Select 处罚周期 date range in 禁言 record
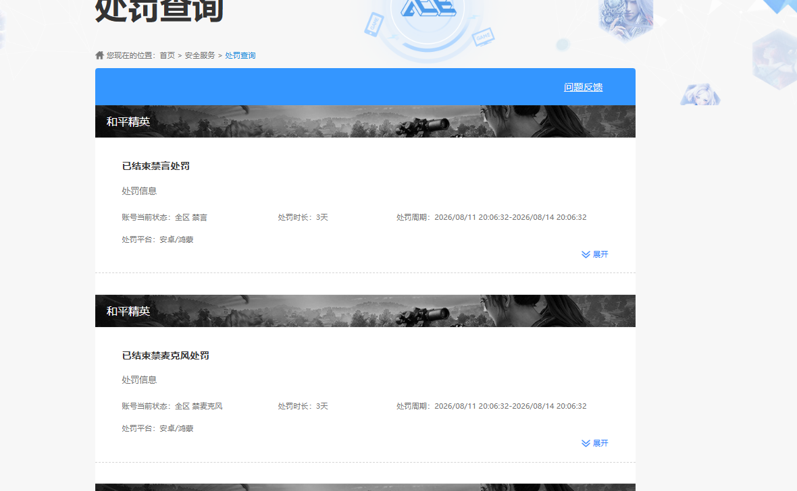 click(492, 217)
